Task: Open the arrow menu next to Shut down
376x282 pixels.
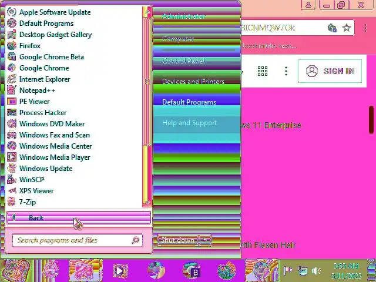Action: (x=205, y=240)
